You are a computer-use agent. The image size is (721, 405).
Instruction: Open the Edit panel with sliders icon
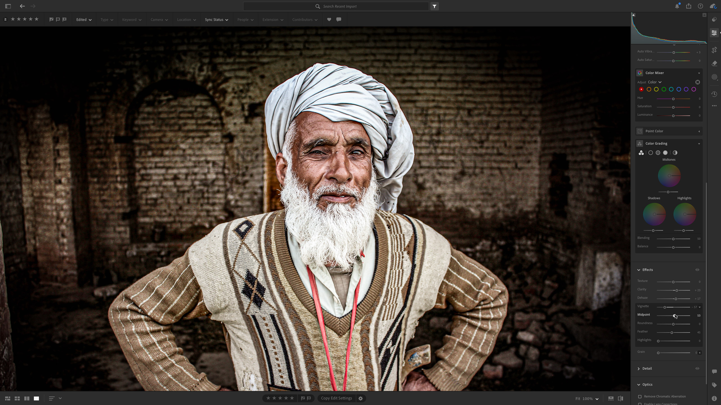[x=715, y=32]
